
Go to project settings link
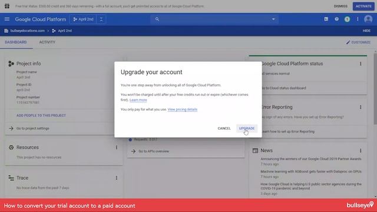click(33, 128)
